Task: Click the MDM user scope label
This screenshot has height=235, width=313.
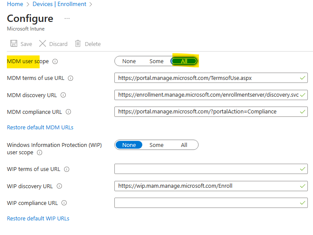Action: 28,61
